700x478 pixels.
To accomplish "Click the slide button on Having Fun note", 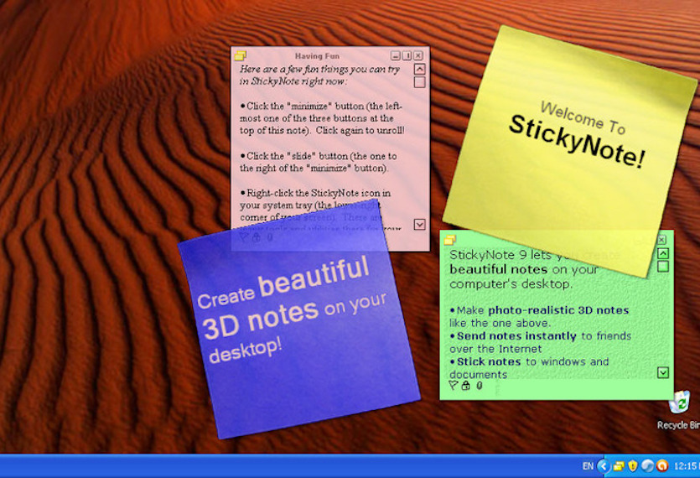I will point(407,56).
